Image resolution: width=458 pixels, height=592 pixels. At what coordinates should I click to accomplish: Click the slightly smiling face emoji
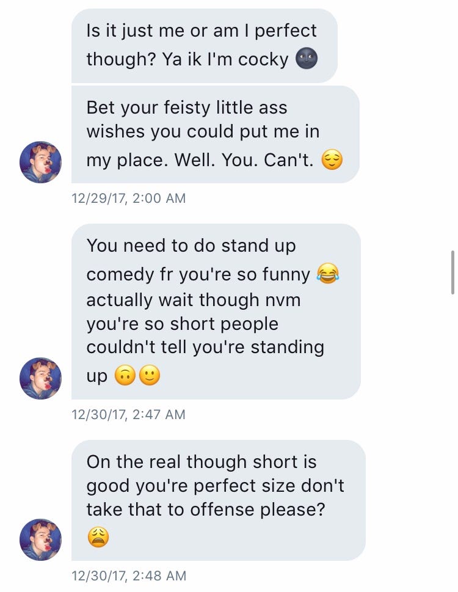coord(150,375)
